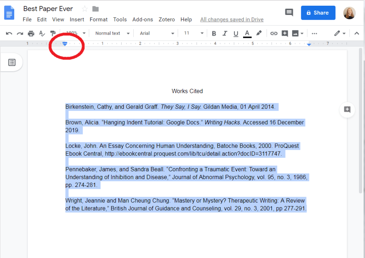Select the paint format roller
This screenshot has height=258, width=365.
click(53, 34)
